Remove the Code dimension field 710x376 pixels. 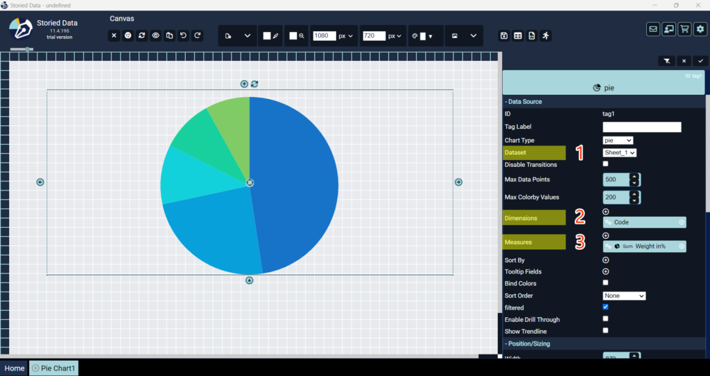(x=682, y=222)
